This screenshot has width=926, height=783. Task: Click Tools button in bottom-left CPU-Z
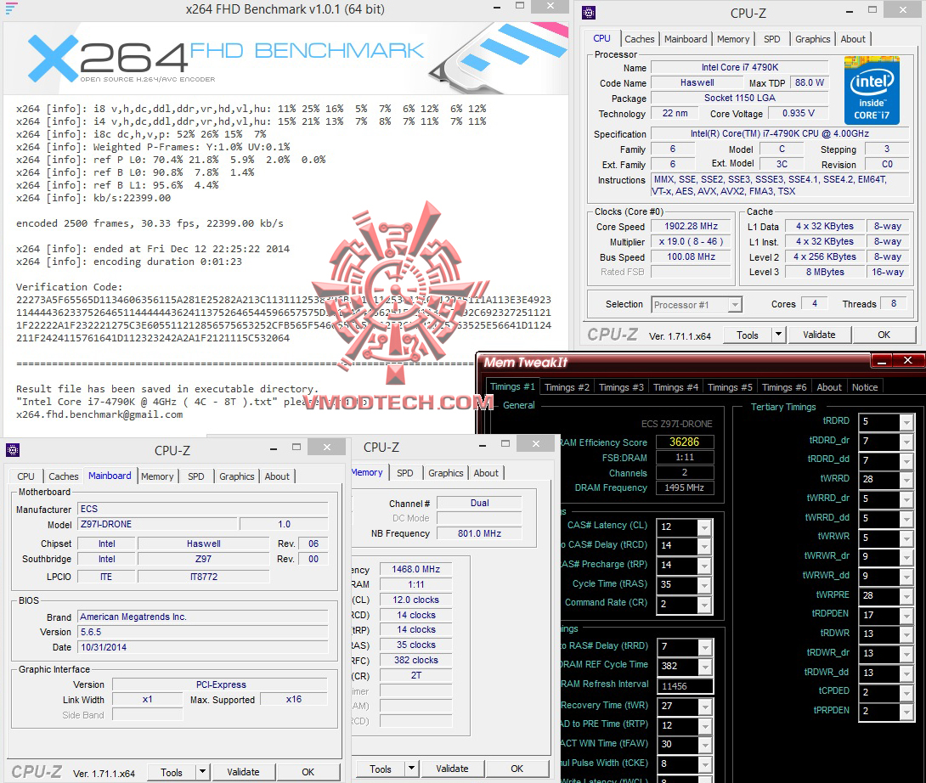pyautogui.click(x=172, y=772)
